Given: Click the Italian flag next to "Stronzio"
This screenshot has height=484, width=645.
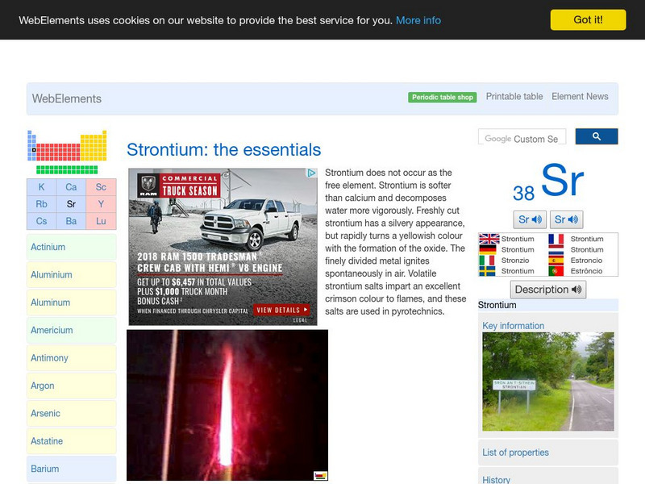Looking at the screenshot, I should (489, 260).
